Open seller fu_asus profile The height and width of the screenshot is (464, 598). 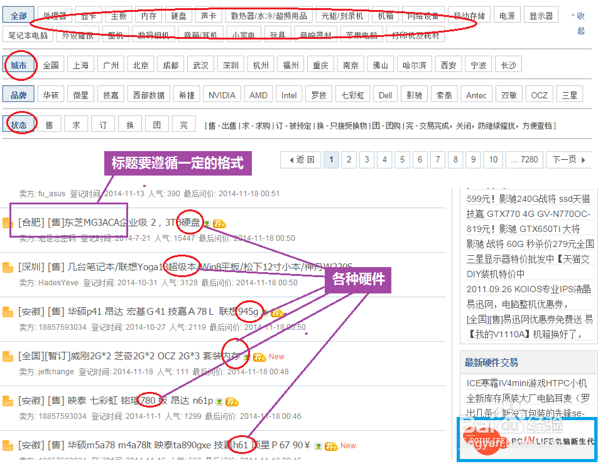click(52, 193)
